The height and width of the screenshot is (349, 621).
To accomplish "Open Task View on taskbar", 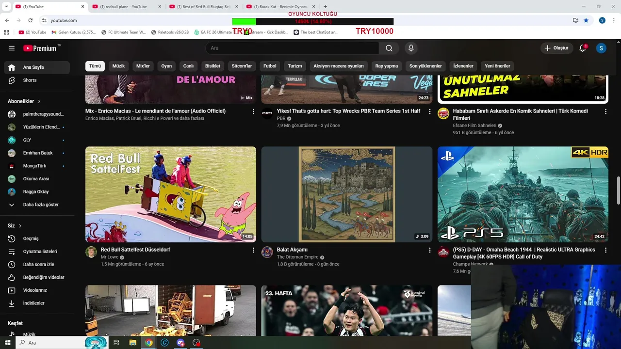I will (x=116, y=343).
